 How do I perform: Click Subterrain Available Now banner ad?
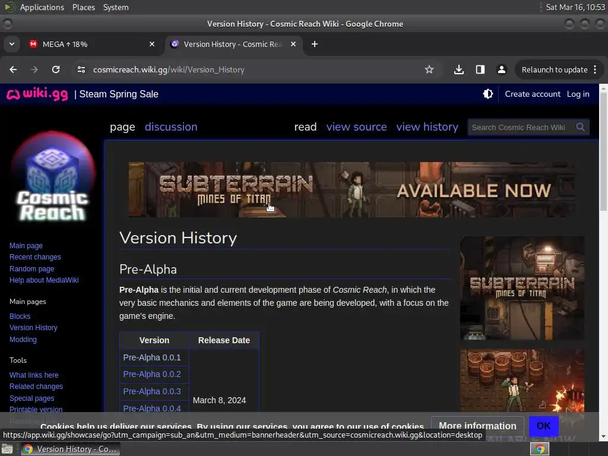tap(351, 189)
